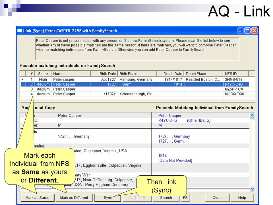This screenshot has height=205, width=273.
Task: Click the Link window title bar icon
Action: [x=20, y=31]
